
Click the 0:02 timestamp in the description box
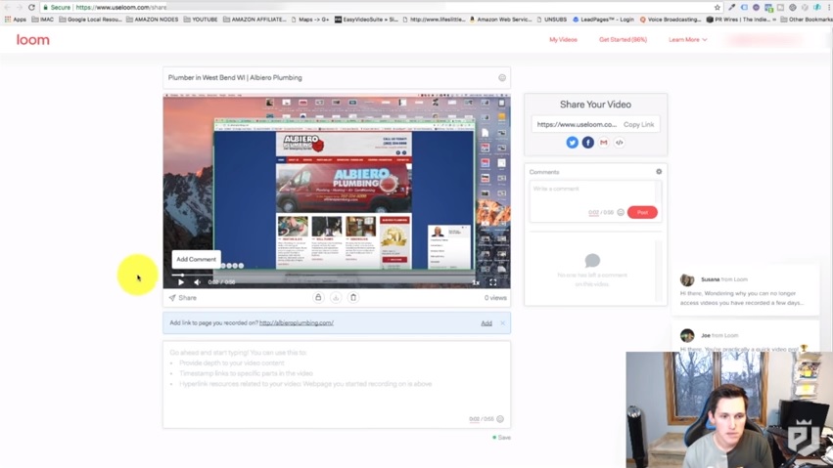click(x=475, y=419)
